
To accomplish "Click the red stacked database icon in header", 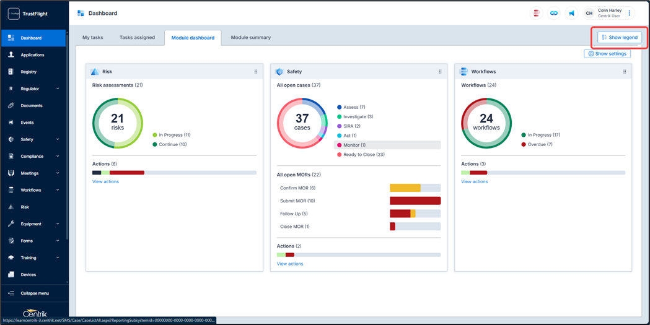I will click(537, 13).
